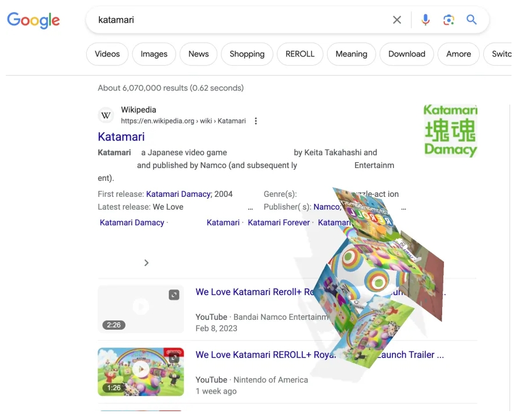Click the Wikipedia site name
Screen dimensions: 519x414
click(138, 110)
